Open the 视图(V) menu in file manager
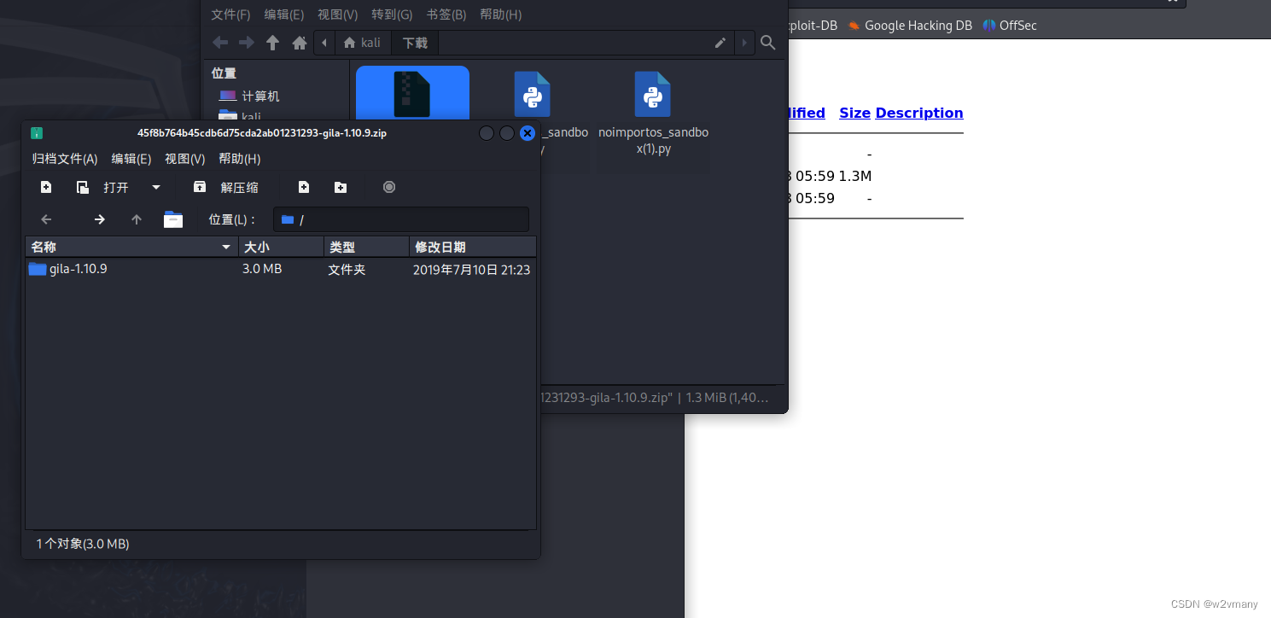The image size is (1271, 618). (338, 15)
